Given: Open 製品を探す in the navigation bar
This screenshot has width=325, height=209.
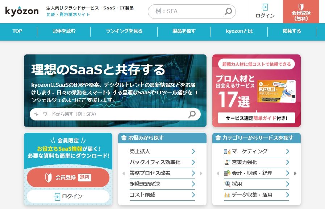Looking at the screenshot, I should [x=184, y=31].
